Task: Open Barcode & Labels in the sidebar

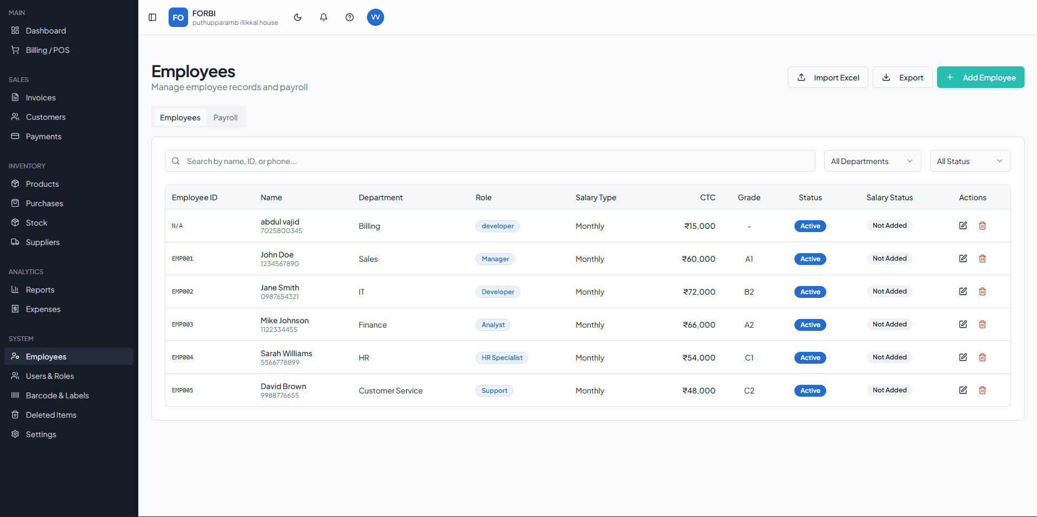Action: point(57,396)
